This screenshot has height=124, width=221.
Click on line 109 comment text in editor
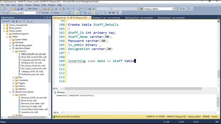(101, 61)
